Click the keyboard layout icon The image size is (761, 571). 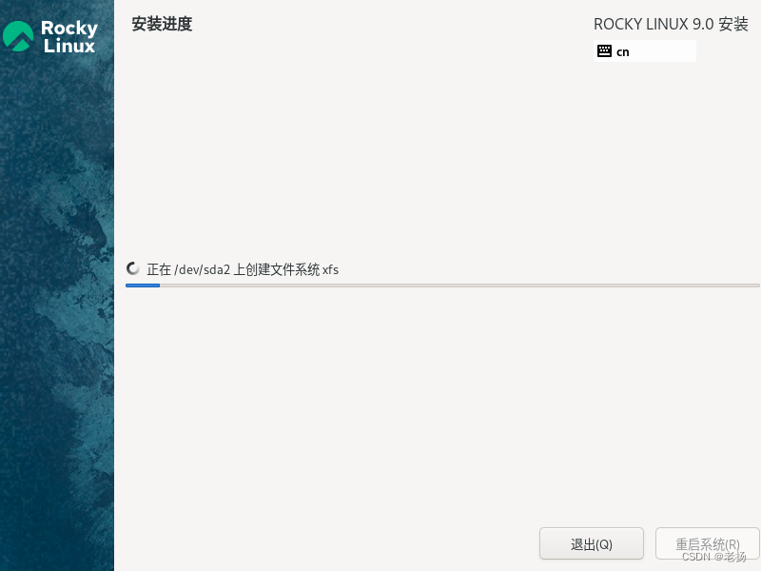[604, 51]
